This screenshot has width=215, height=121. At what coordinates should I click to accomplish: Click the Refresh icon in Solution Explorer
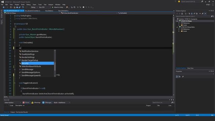tap(192, 13)
